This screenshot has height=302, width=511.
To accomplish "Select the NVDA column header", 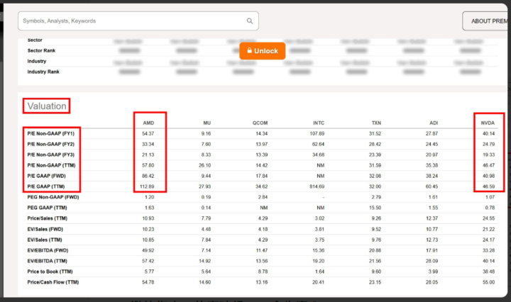I will click(488, 123).
